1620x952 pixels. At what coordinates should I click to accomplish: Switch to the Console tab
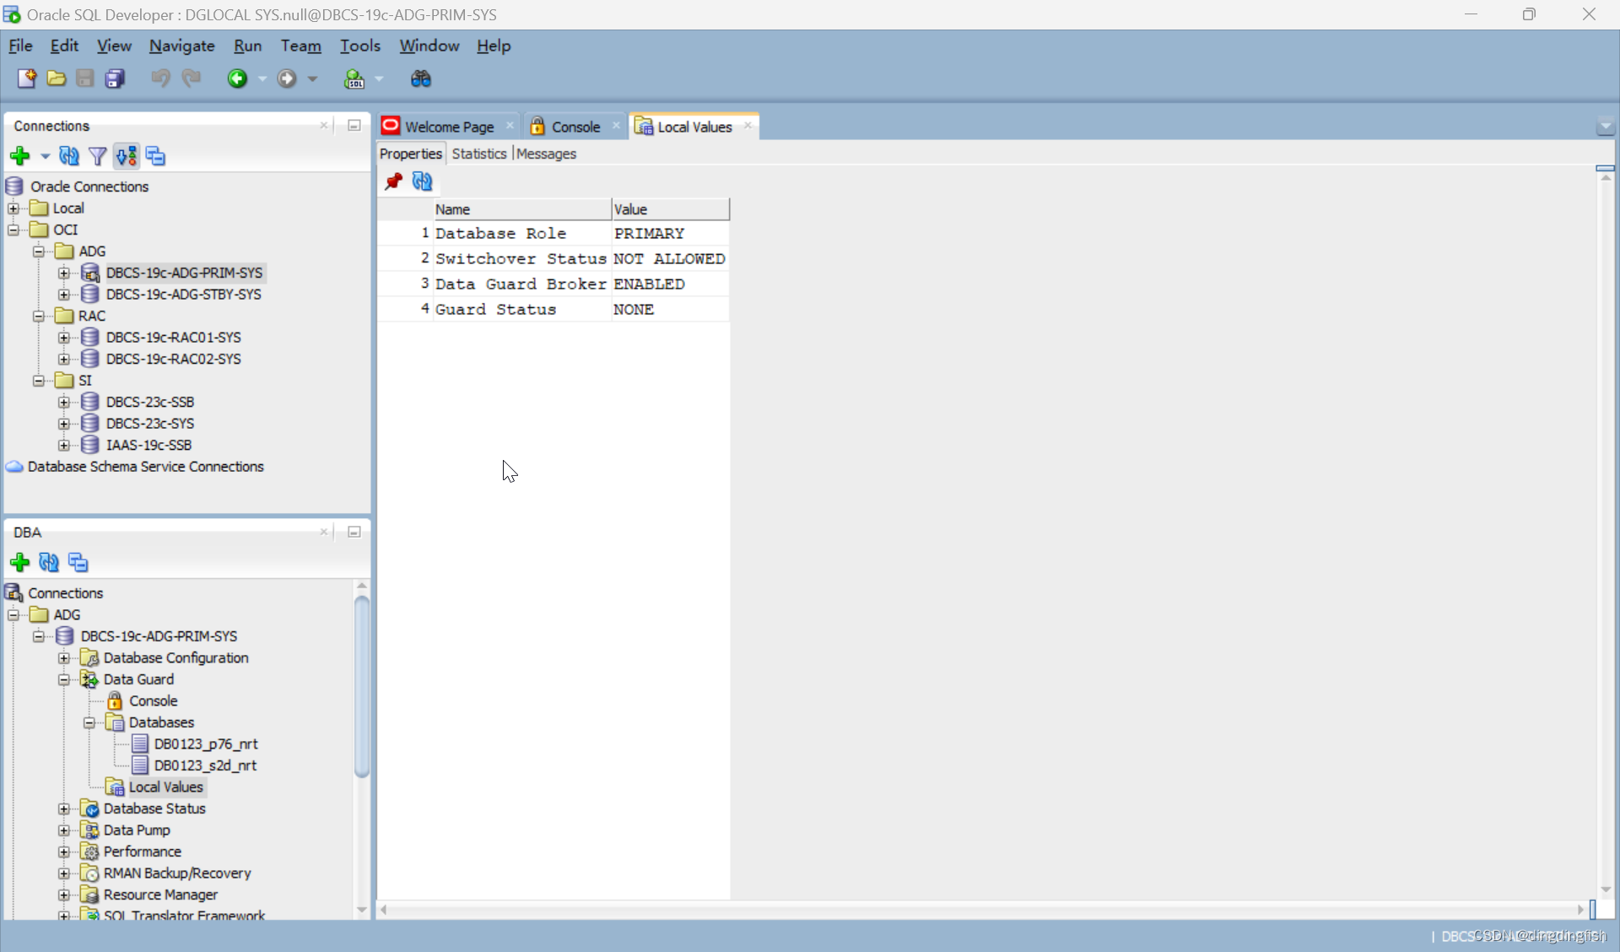tap(575, 127)
